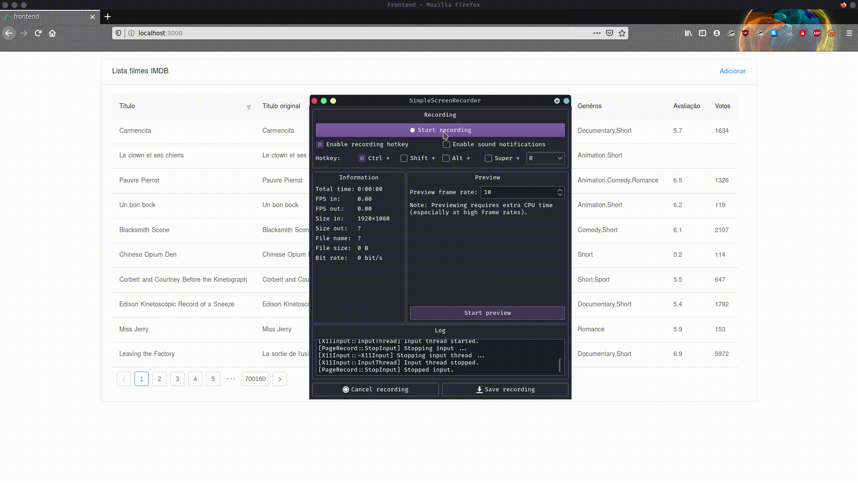Enable recording hotkey checkbox
Screen dimensions: 858x483
tap(320, 144)
